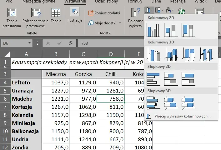
Task: Open Moje dodatki
Action: pyautogui.click(x=103, y=23)
